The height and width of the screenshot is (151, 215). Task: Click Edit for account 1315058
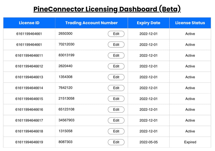(x=116, y=131)
